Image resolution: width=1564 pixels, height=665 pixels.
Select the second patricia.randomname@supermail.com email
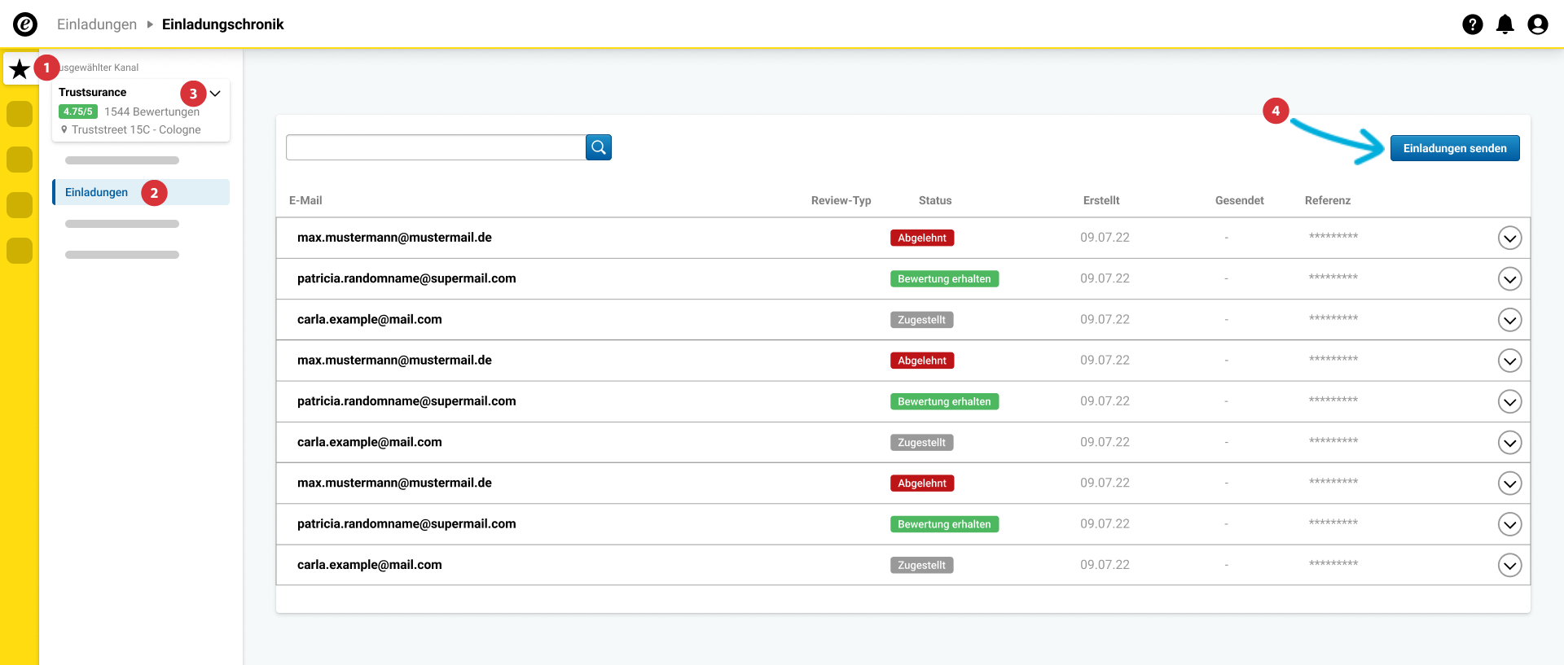click(406, 400)
